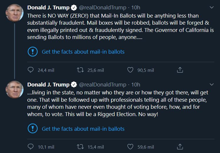Open first 'Get the facts about mail-in ballots' link
220x153 pixels.
point(83,52)
